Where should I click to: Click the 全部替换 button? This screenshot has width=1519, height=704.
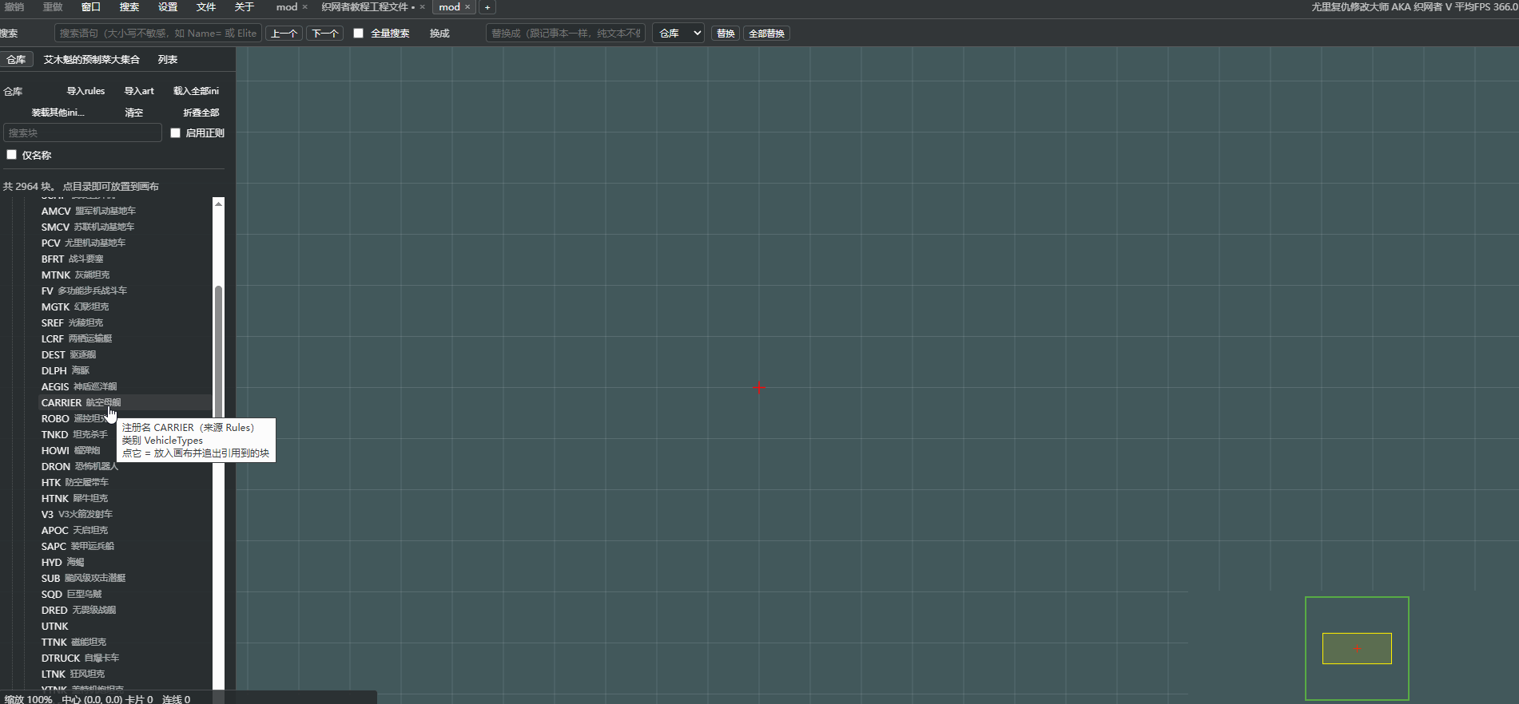[766, 34]
